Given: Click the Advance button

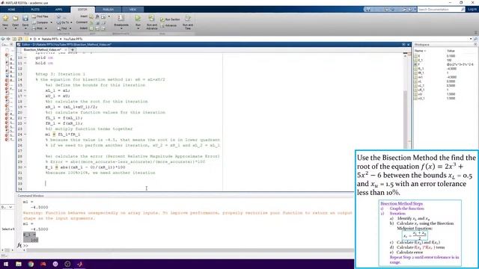Looking at the screenshot, I should (x=168, y=25).
